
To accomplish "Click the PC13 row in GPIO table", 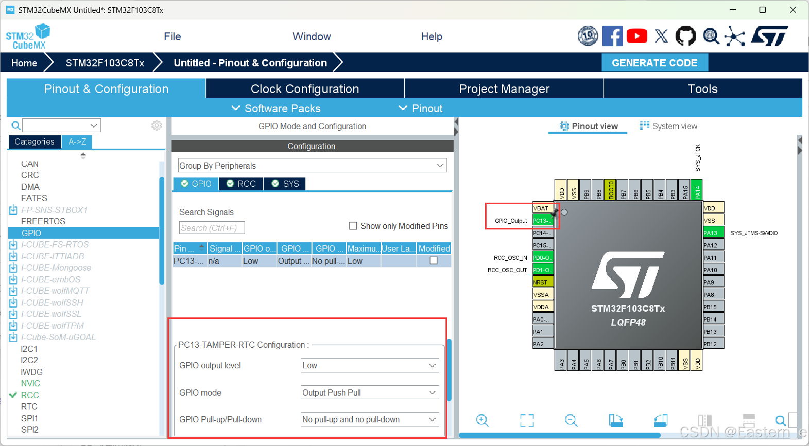I will coord(312,261).
